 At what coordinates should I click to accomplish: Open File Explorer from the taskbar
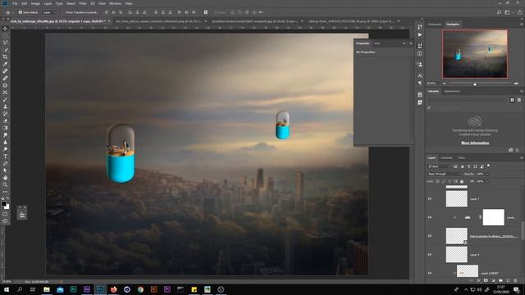(x=47, y=289)
